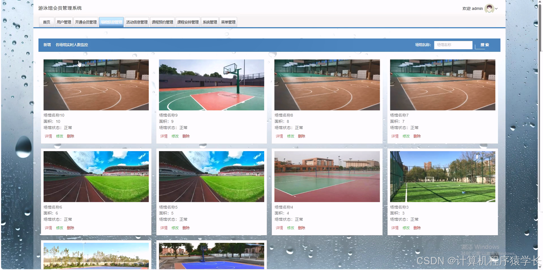Click 新增 to add a venue

(x=47, y=45)
